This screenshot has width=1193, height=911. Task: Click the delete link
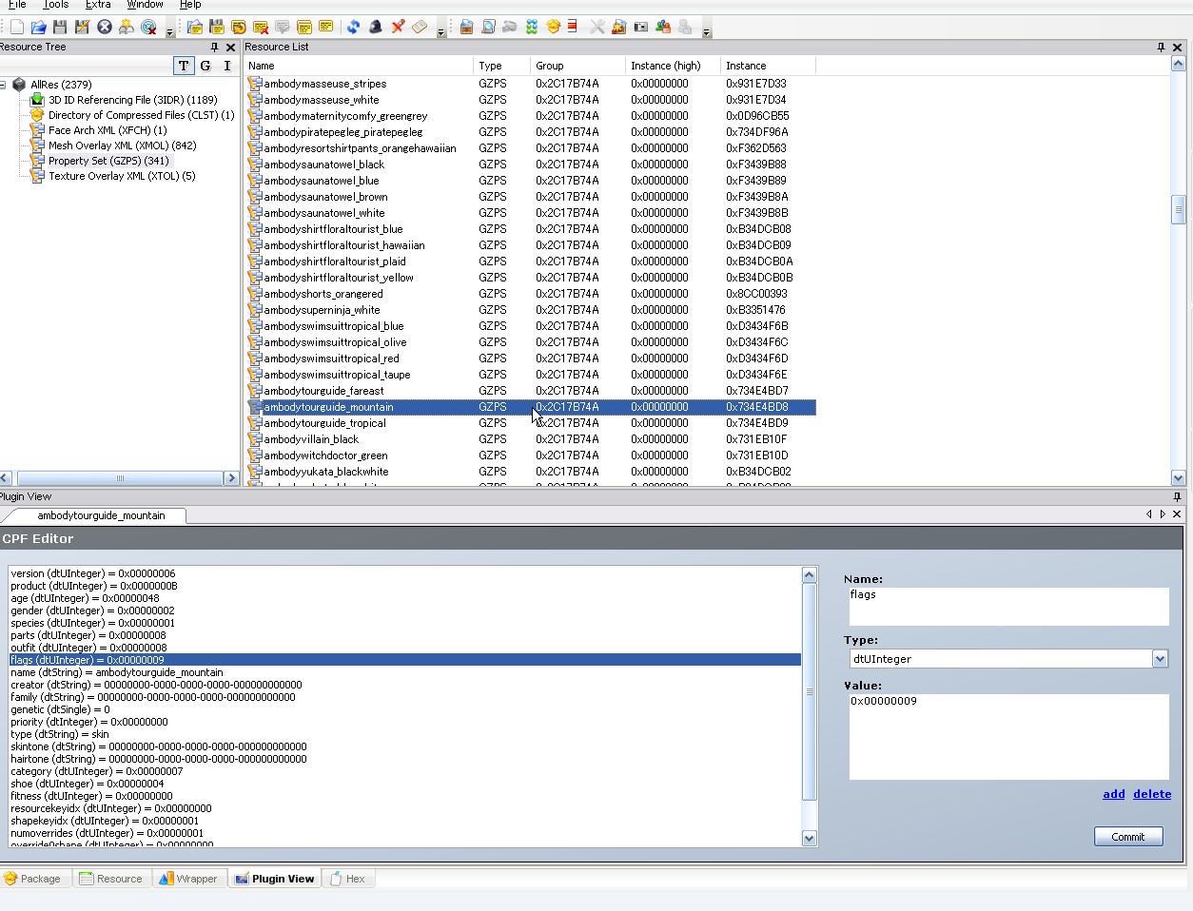[x=1151, y=794]
